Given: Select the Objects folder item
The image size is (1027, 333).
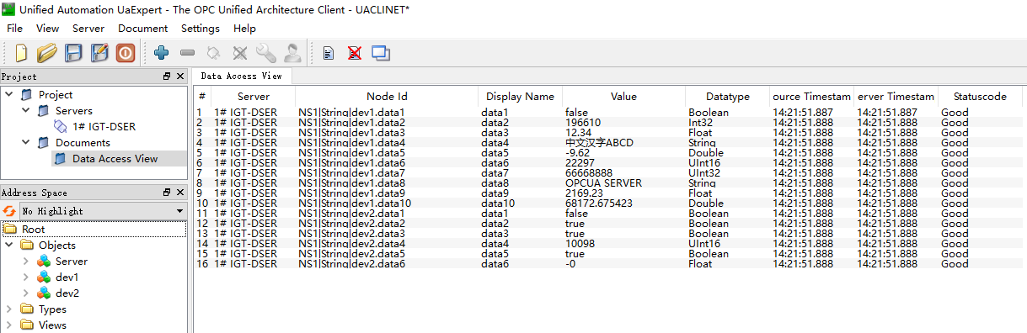Looking at the screenshot, I should [x=57, y=245].
